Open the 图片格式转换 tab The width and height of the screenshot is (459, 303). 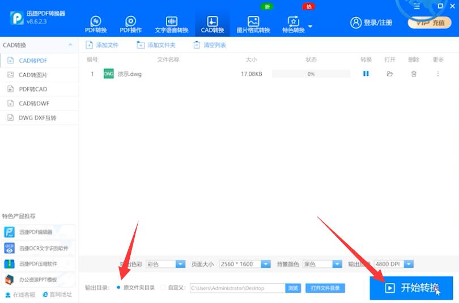253,24
